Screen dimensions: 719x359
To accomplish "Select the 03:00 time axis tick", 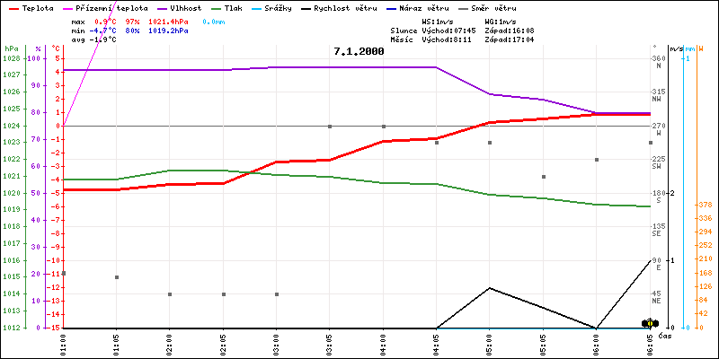I will [276, 342].
